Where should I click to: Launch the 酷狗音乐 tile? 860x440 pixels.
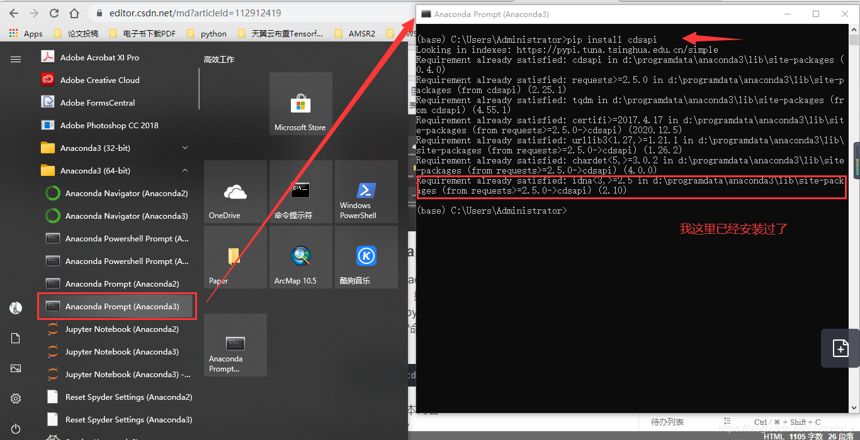pos(366,257)
